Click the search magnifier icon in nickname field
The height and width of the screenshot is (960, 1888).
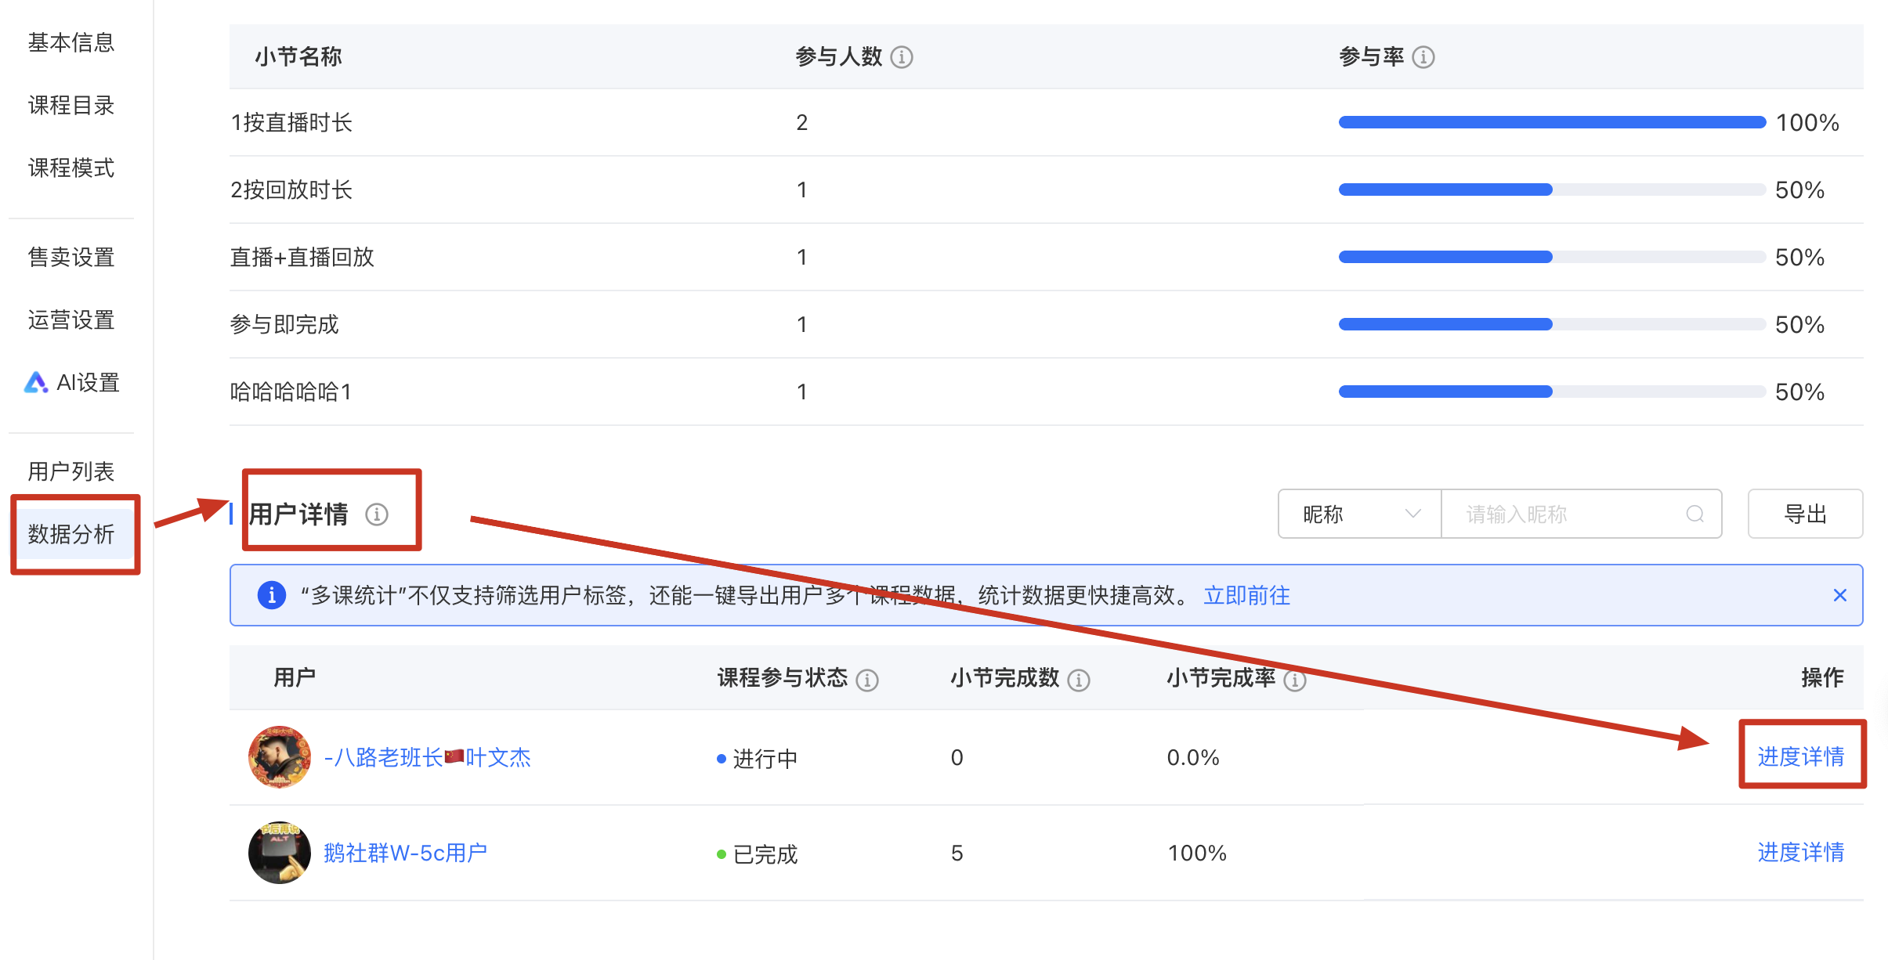(x=1695, y=514)
